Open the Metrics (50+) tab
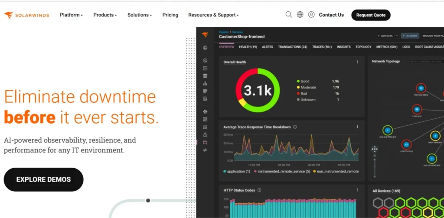 387,47
